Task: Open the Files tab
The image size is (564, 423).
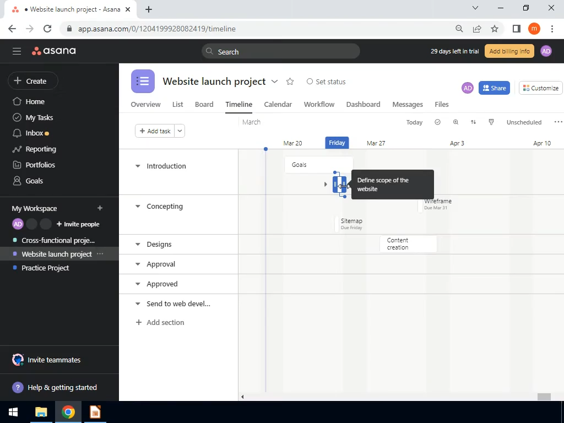Action: pos(441,104)
